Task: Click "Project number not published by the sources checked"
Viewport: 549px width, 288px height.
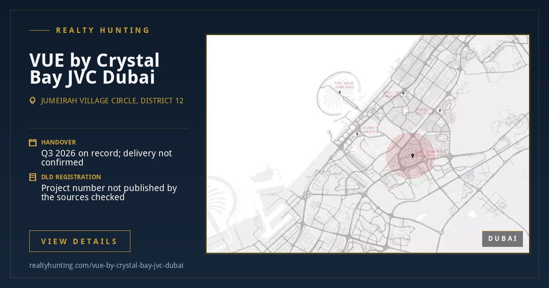Action: (x=109, y=192)
